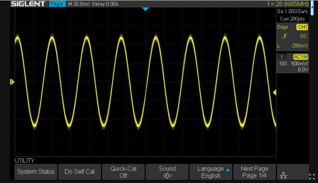Click the blue trigger position marker

[145, 9]
